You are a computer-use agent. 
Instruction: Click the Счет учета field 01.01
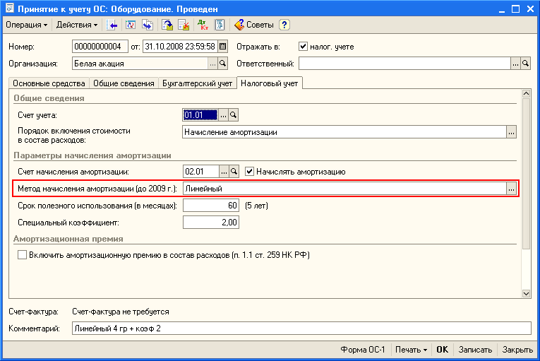click(200, 115)
